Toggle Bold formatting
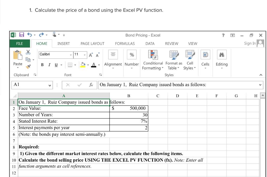The width and height of the screenshot is (267, 177). click(x=42, y=65)
